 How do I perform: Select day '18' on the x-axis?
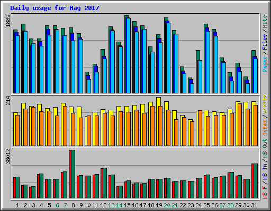(x=151, y=205)
